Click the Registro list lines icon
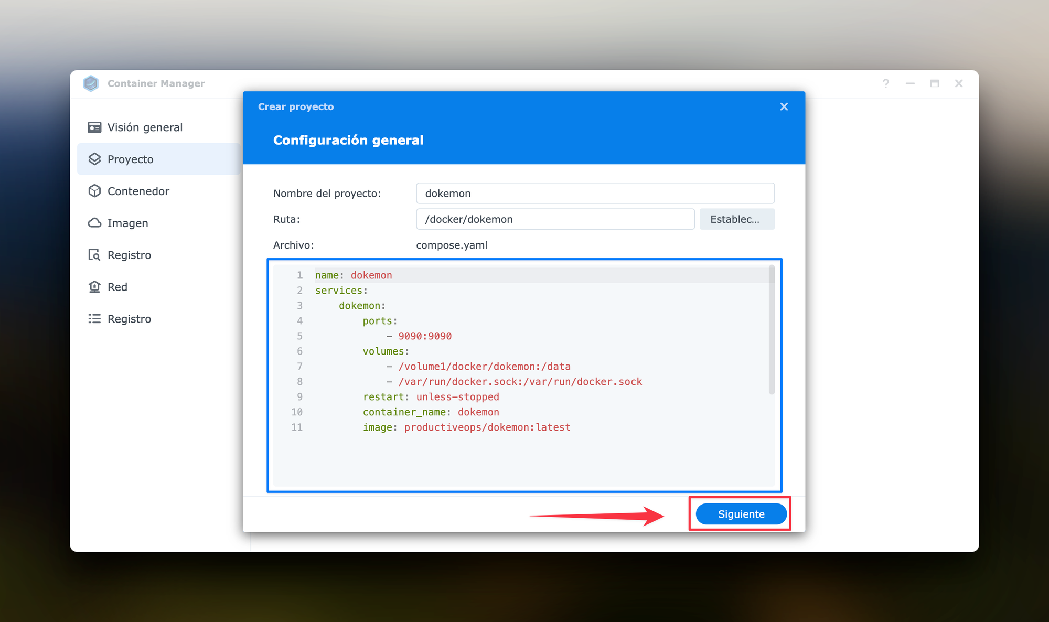The image size is (1049, 622). tap(94, 319)
